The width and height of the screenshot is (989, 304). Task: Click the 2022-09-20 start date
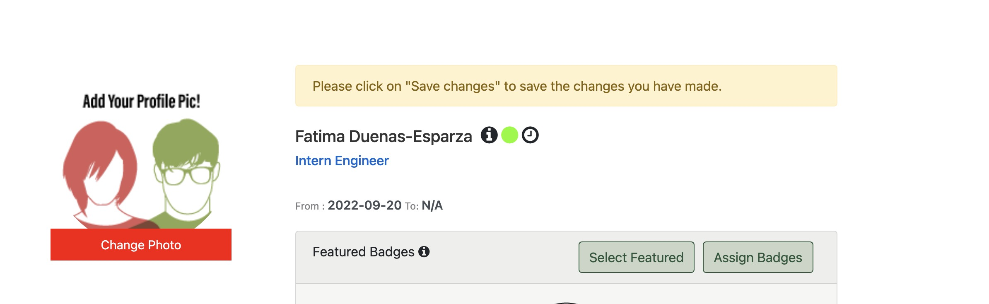(x=364, y=205)
